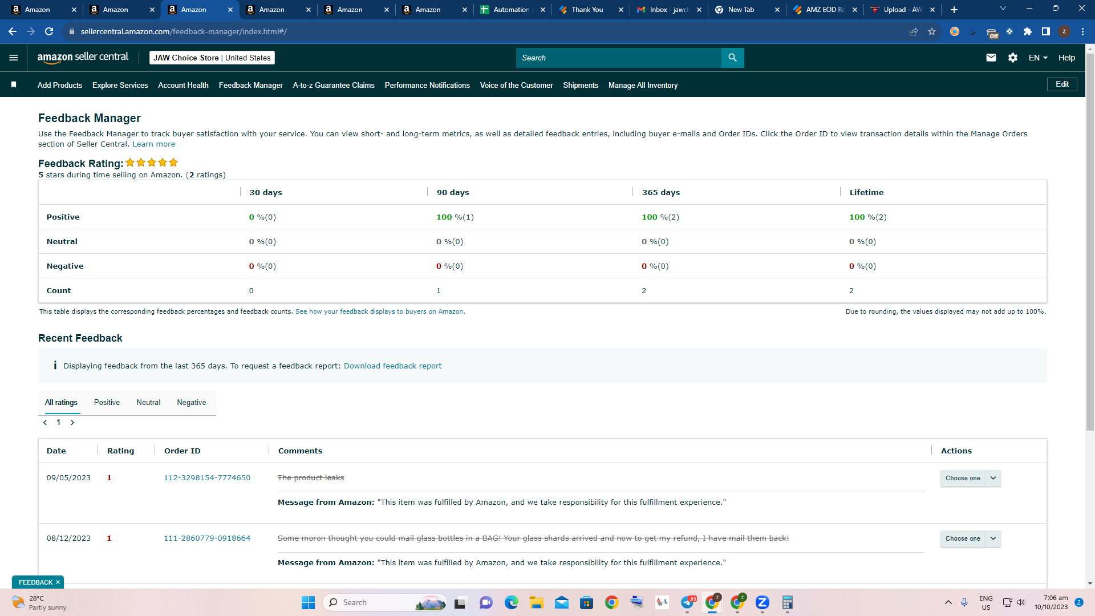Open order ID 112-3298154-7774650
The width and height of the screenshot is (1095, 616).
tap(207, 478)
